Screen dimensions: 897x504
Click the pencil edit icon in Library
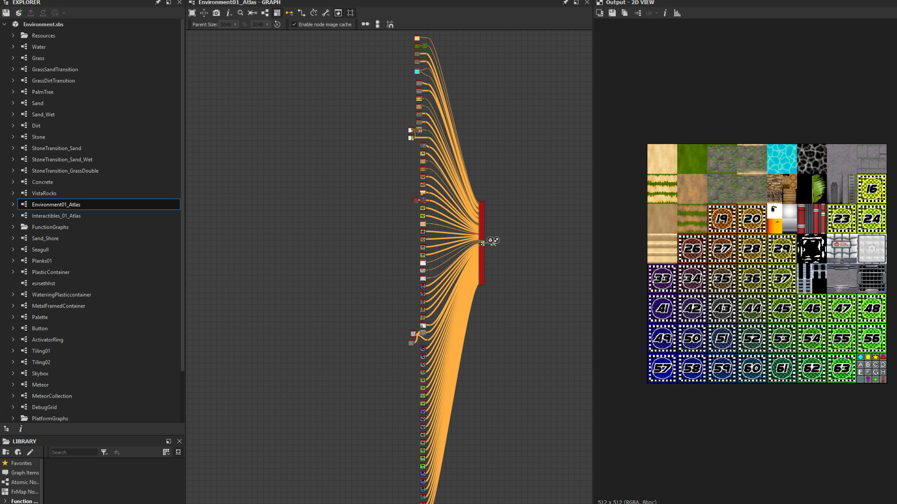coord(30,452)
